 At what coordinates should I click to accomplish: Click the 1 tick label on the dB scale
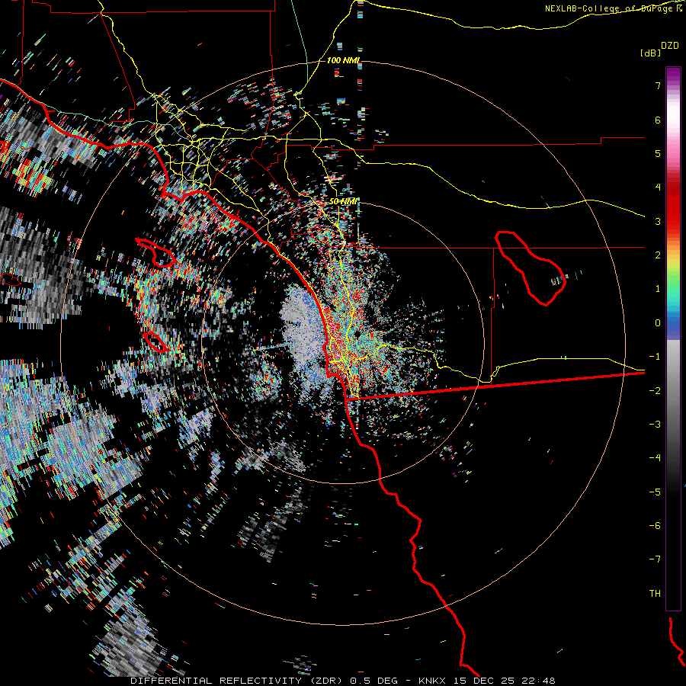pyautogui.click(x=658, y=289)
